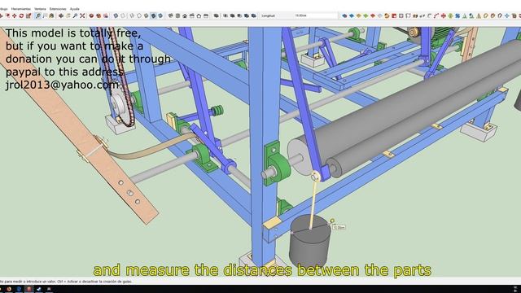This screenshot has width=521, height=293.
Task: Click the Subtract solid tool
Action: point(239,15)
